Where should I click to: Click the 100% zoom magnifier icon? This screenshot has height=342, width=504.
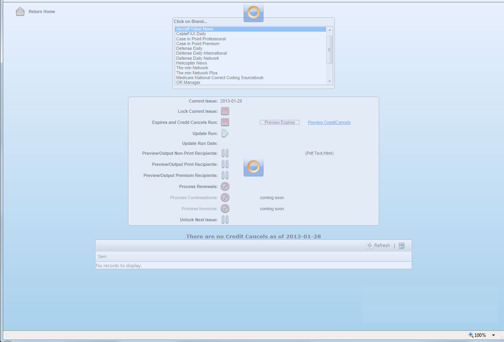[x=471, y=335]
